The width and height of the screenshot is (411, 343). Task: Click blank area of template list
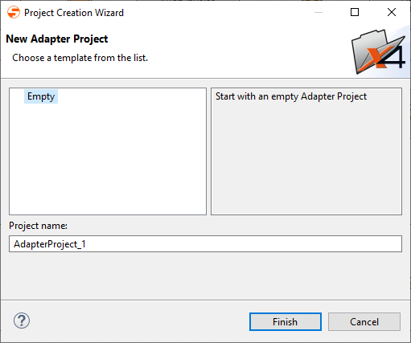[x=108, y=161]
